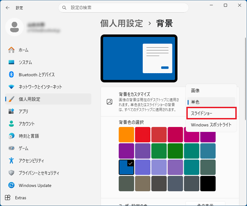
Task: Pick the steel blue swatch in second row
Action: [208, 151]
